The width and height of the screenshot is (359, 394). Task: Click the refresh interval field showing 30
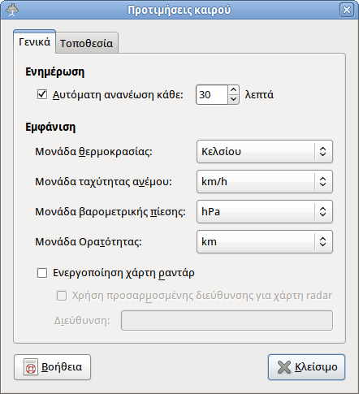pyautogui.click(x=212, y=94)
